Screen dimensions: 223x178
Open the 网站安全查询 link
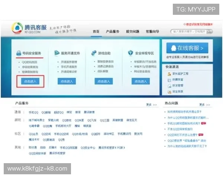(142, 72)
